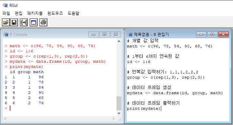Open the 패키지들 menu

(35, 13)
